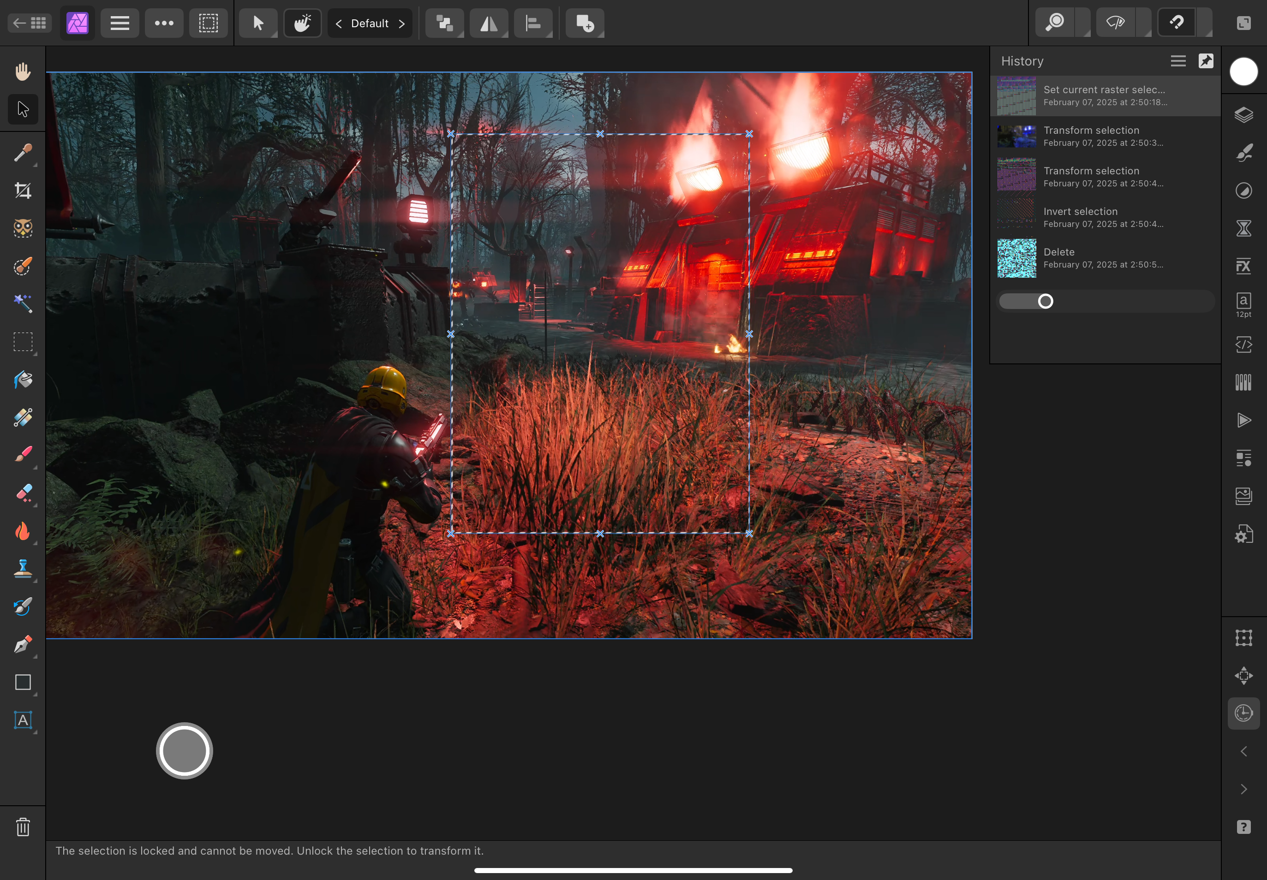Go back to the document gallery
This screenshot has width=1267, height=880.
[x=29, y=23]
